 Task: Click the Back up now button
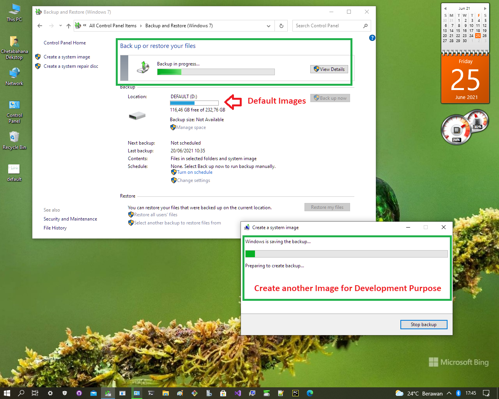pyautogui.click(x=330, y=98)
